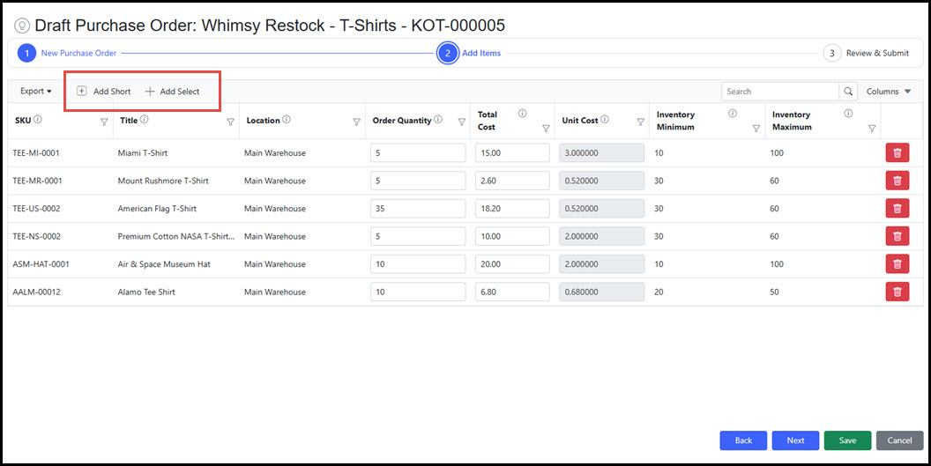Filter the Inventory Maximum column

pyautogui.click(x=871, y=129)
